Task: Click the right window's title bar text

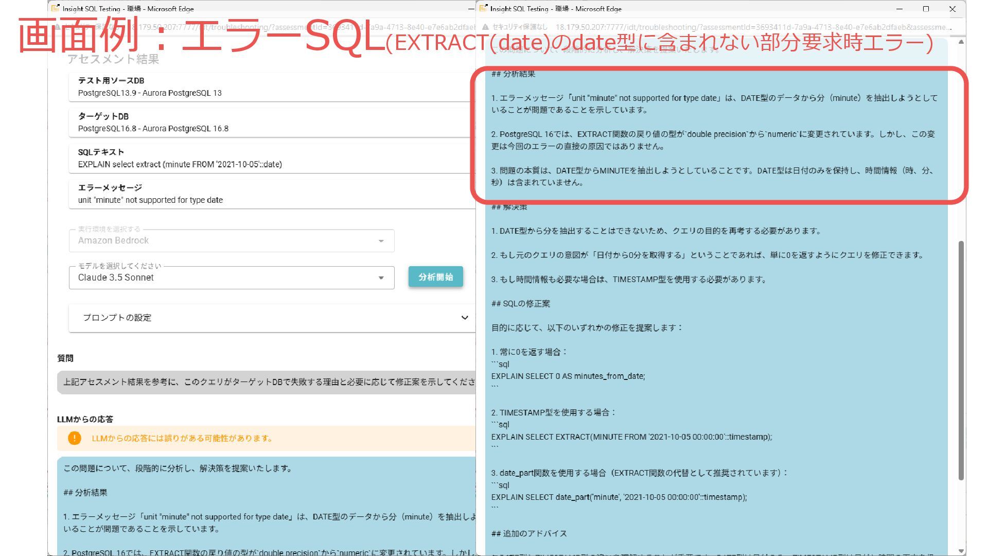Action: 556,9
